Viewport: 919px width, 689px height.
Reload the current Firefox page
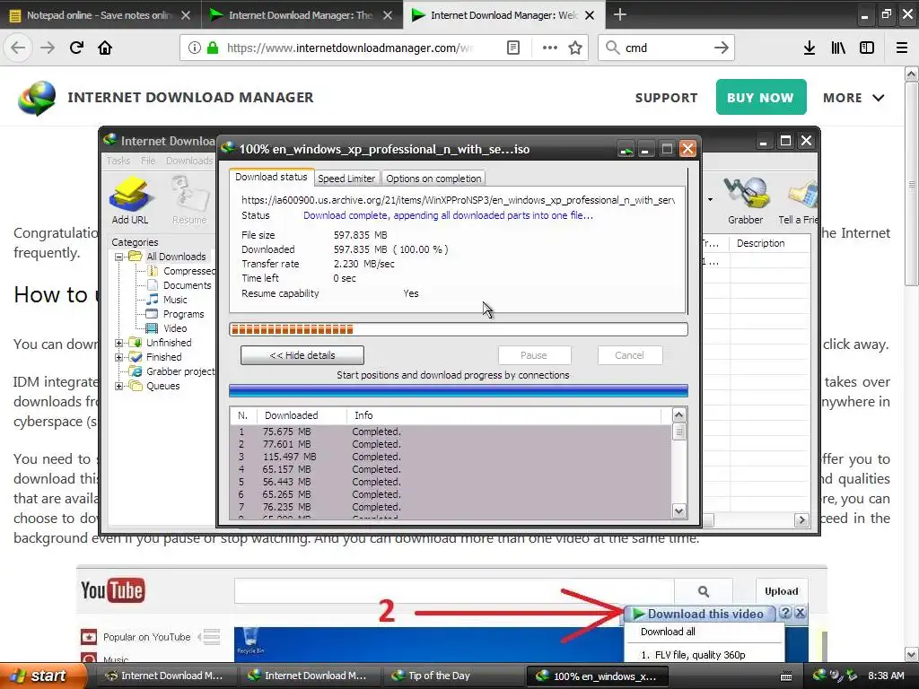pyautogui.click(x=76, y=48)
